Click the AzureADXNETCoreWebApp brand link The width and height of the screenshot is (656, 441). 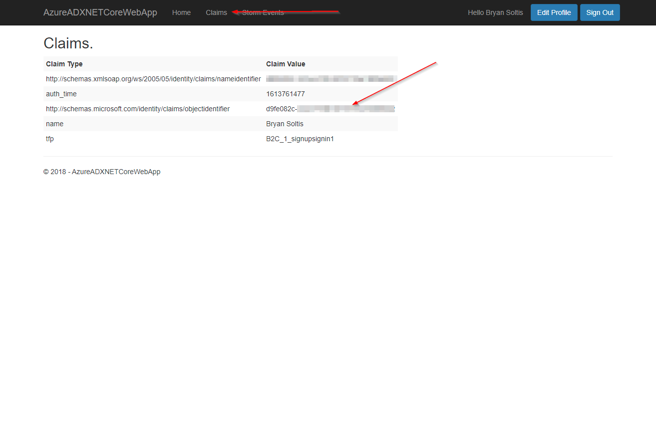(100, 12)
